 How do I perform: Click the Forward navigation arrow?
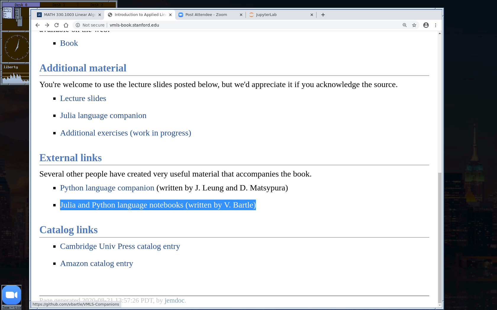click(x=47, y=25)
